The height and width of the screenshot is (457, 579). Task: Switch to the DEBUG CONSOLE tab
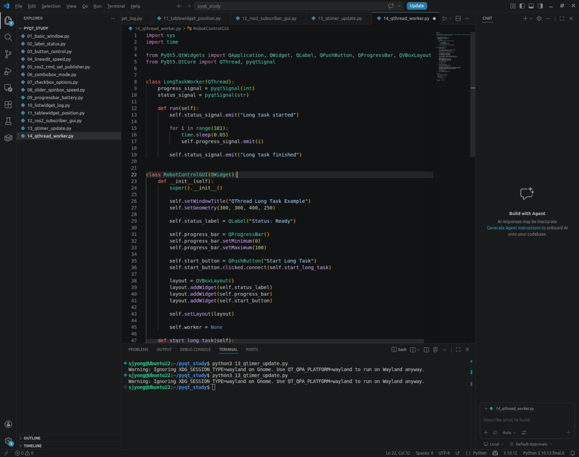pos(195,350)
